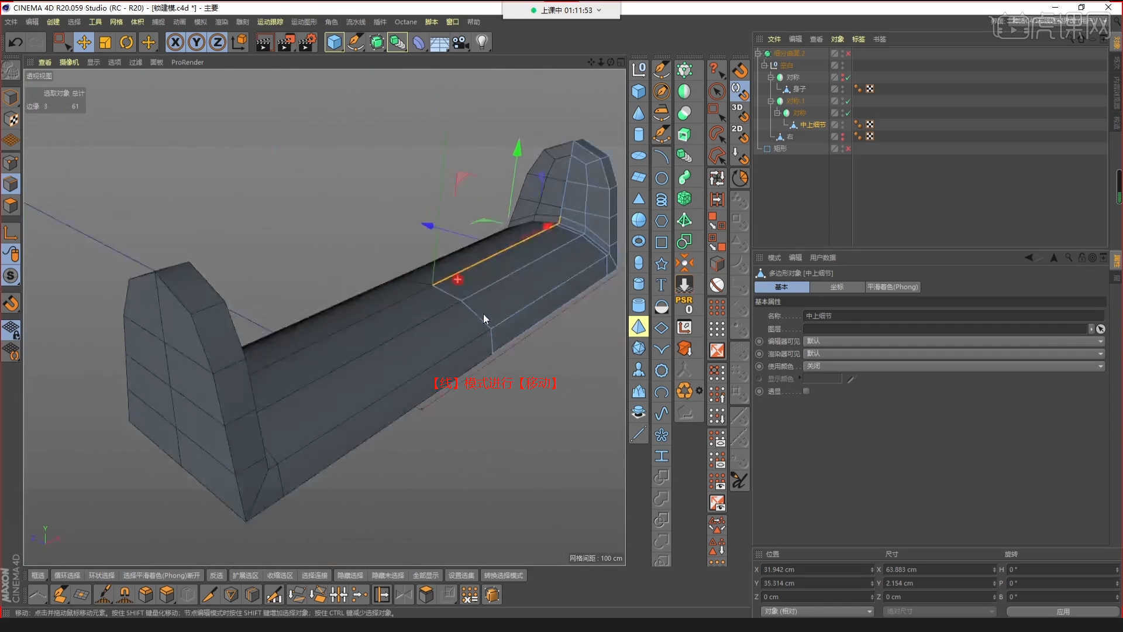Toggle 矩形 red X enable mark
The width and height of the screenshot is (1123, 632).
[848, 149]
